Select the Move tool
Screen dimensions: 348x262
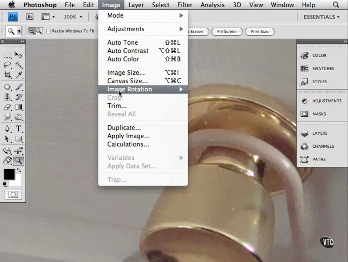[18, 55]
